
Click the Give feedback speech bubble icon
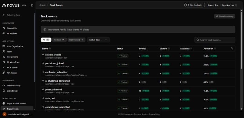coord(187,5)
